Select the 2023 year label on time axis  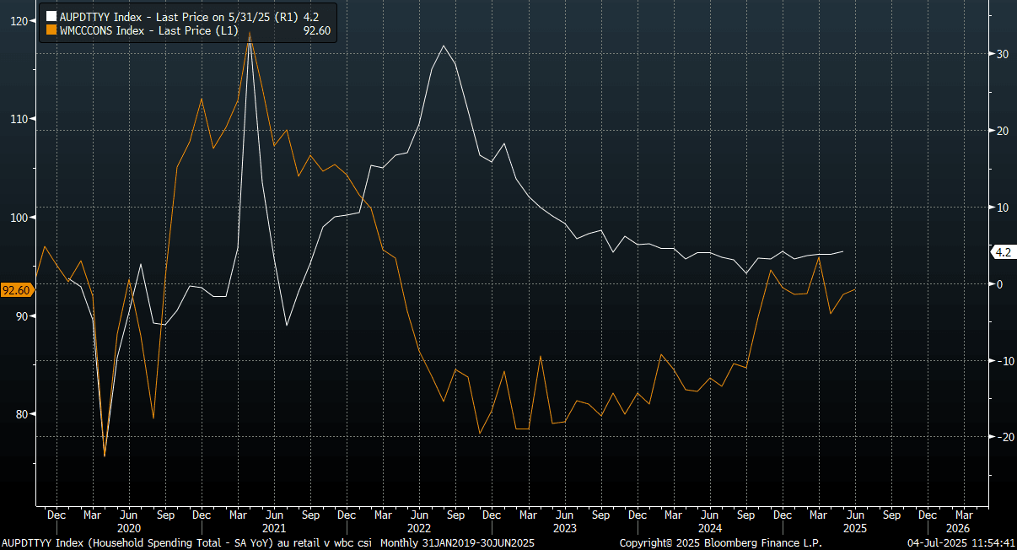coord(564,528)
